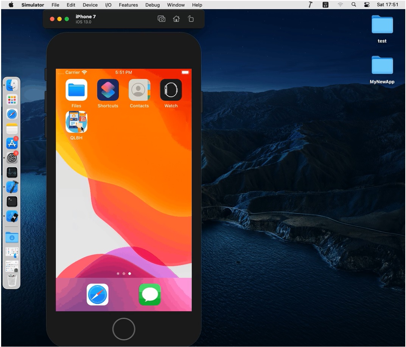This screenshot has width=406, height=347.
Task: Open macOS Control Center toggles
Action: click(367, 5)
